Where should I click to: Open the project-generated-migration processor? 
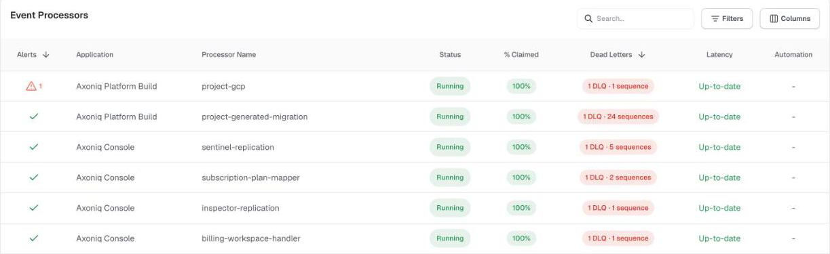[x=254, y=117]
